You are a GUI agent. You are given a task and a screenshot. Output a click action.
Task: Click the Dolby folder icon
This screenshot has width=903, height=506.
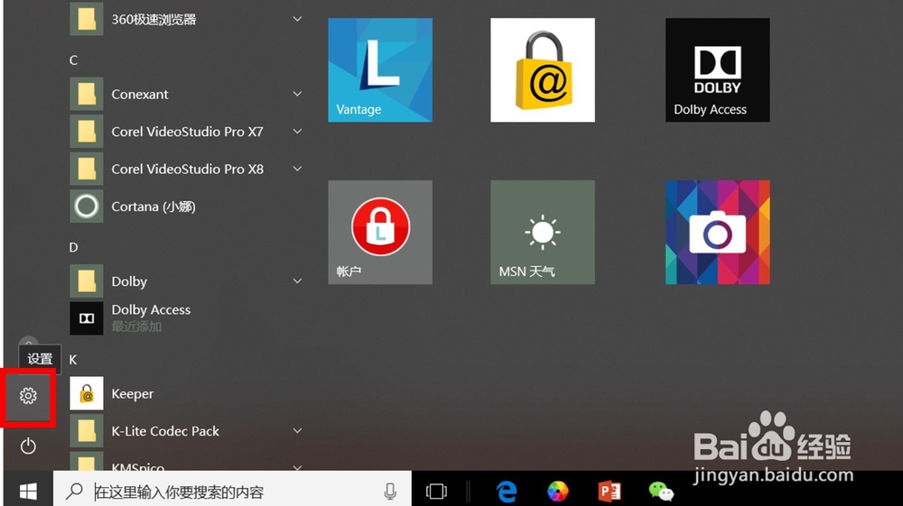[x=87, y=281]
